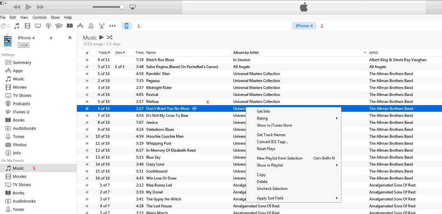Eject the iPhone 4 device
Image resolution: width=442 pixels, height=214 pixels.
point(70,38)
